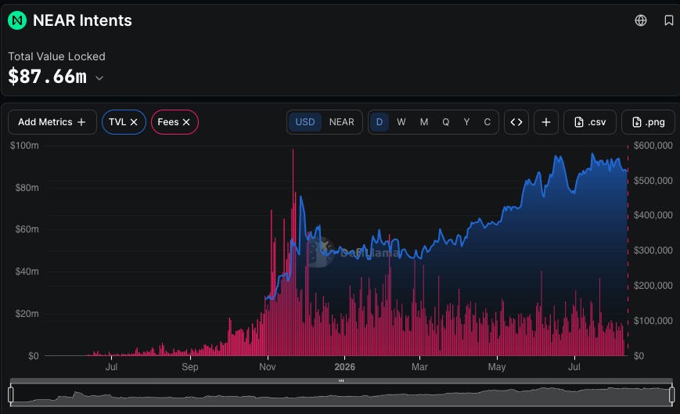Click the Sep label on the x-axis
Image resolution: width=680 pixels, height=414 pixels.
coord(190,367)
